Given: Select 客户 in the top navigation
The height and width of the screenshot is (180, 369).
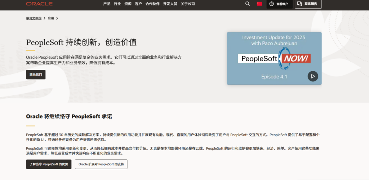Looking at the screenshot, I should point(138,4).
